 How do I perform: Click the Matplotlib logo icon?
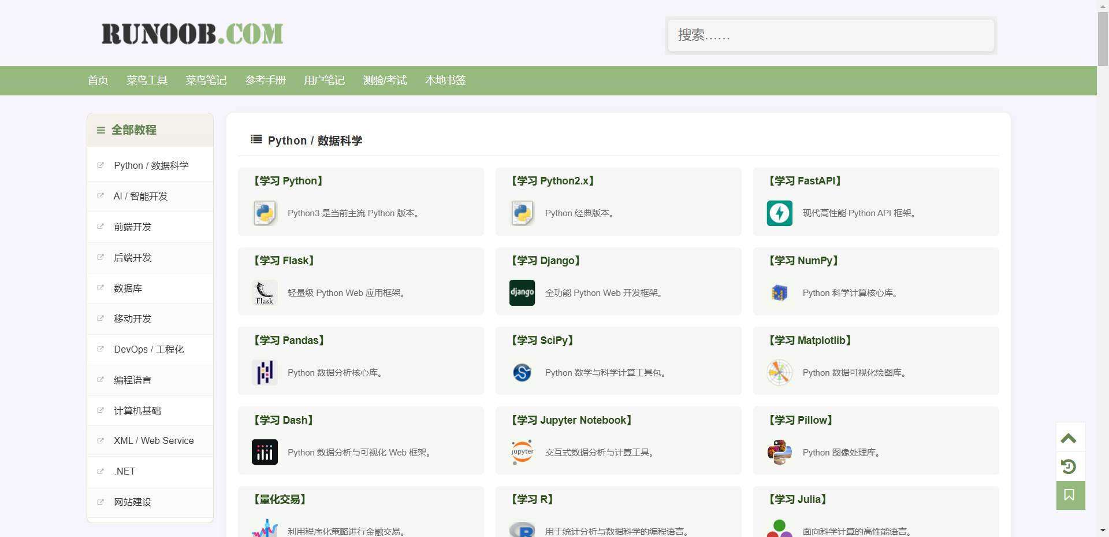click(x=780, y=373)
